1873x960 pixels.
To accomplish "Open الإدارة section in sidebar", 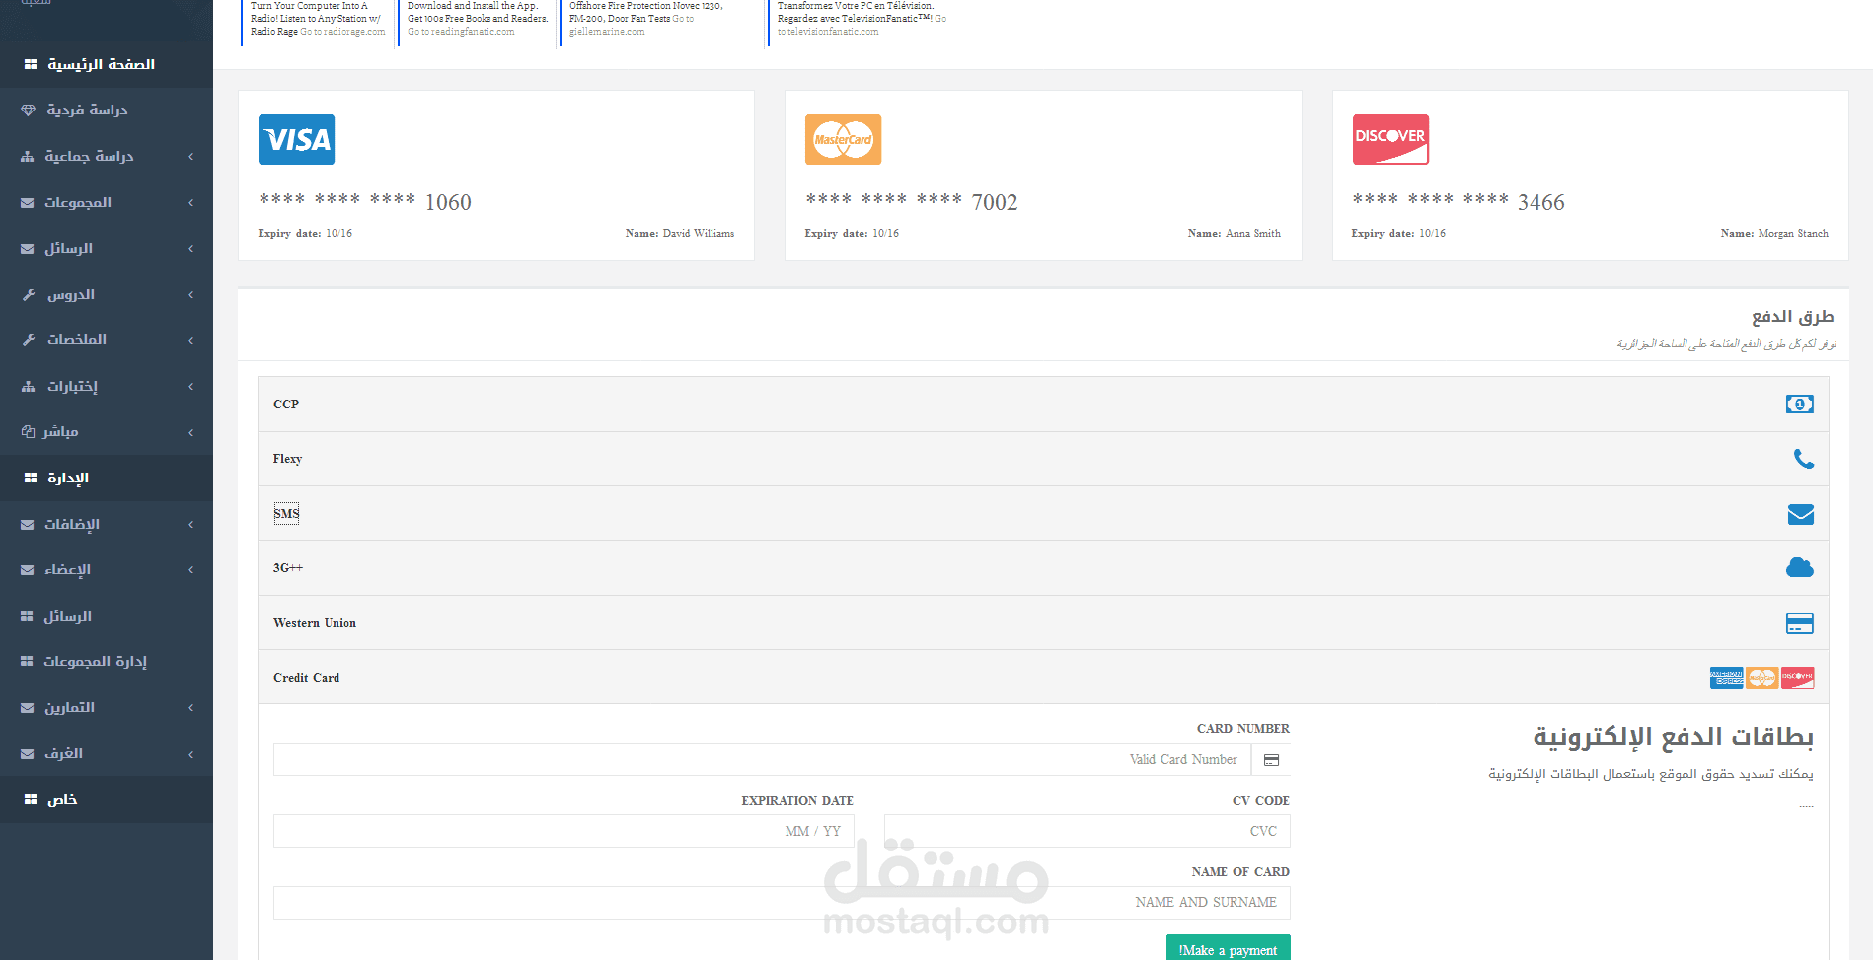I will coord(107,478).
